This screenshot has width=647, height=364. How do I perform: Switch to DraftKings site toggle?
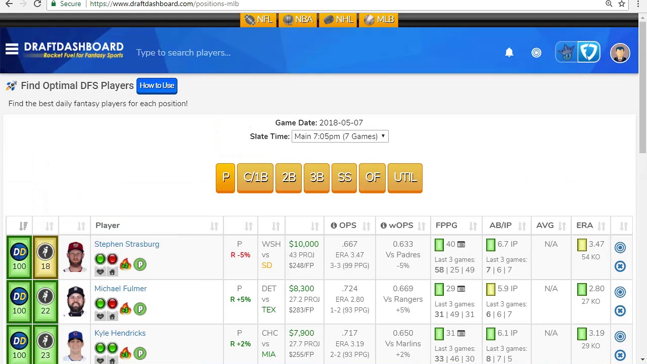click(567, 53)
